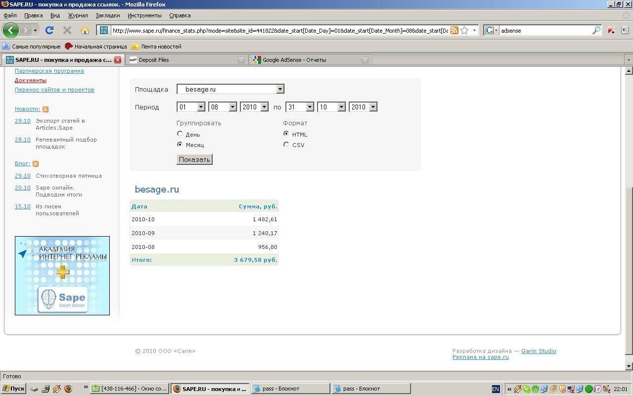
Task: Open the Новости section link
Action: [28, 109]
